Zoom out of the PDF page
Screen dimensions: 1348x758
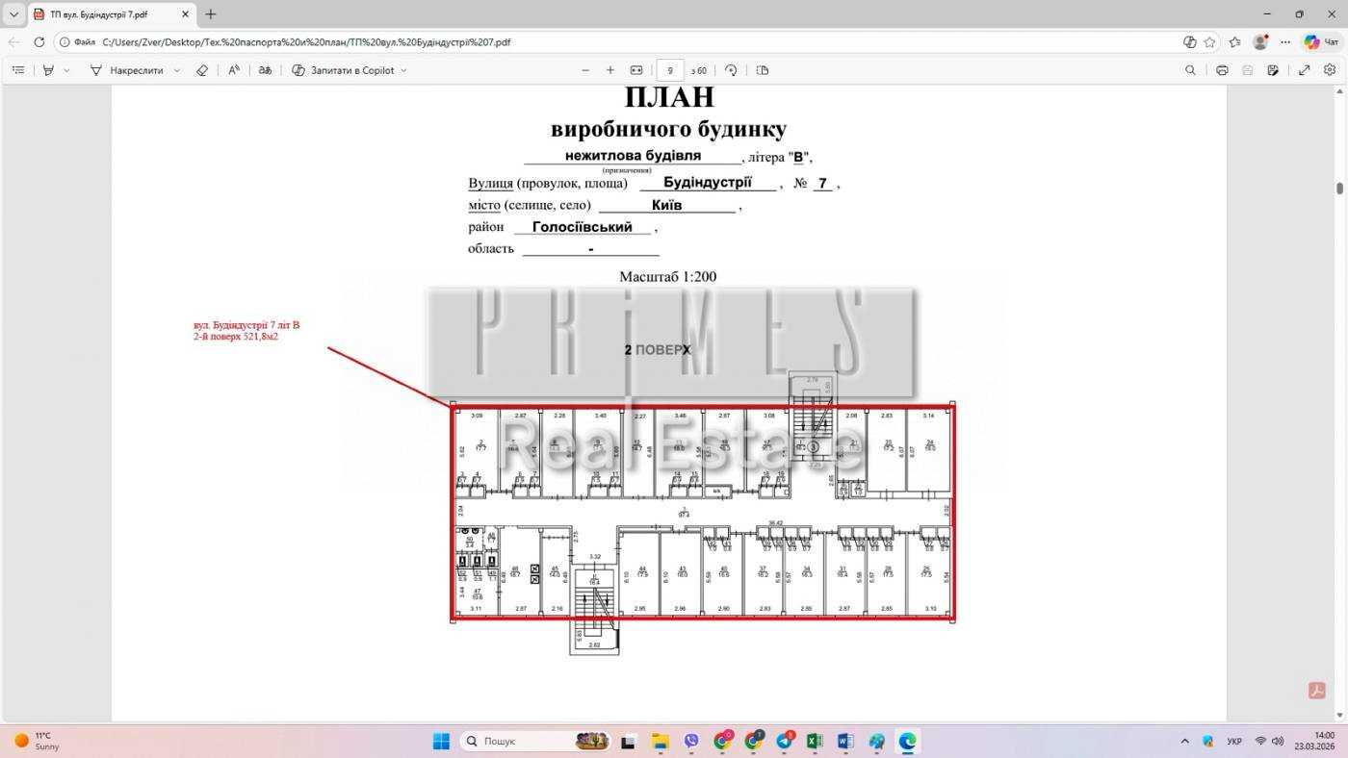coord(584,70)
